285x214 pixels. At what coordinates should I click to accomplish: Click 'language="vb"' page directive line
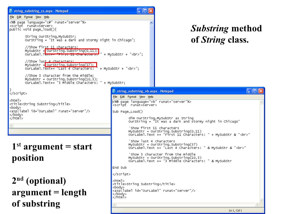(152, 102)
